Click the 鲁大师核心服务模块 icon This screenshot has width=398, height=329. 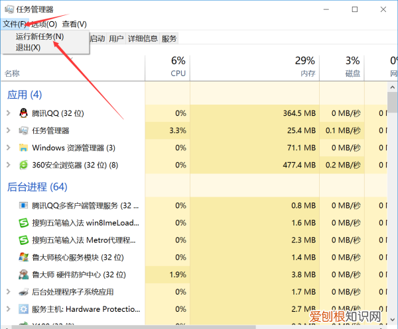[24, 258]
